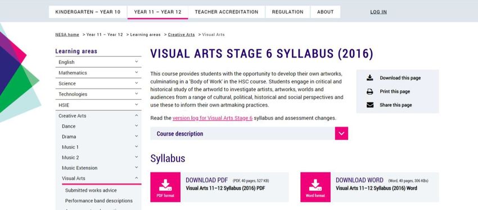Click the pink Word format download tile
This screenshot has height=210, width=478.
(x=315, y=187)
